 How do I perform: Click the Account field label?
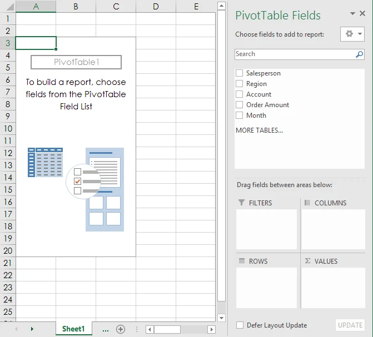pos(259,94)
